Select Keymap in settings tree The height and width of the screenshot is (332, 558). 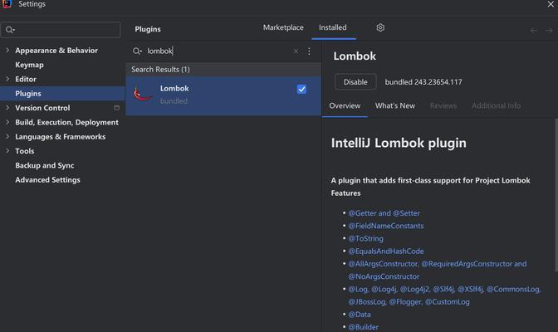[x=29, y=65]
